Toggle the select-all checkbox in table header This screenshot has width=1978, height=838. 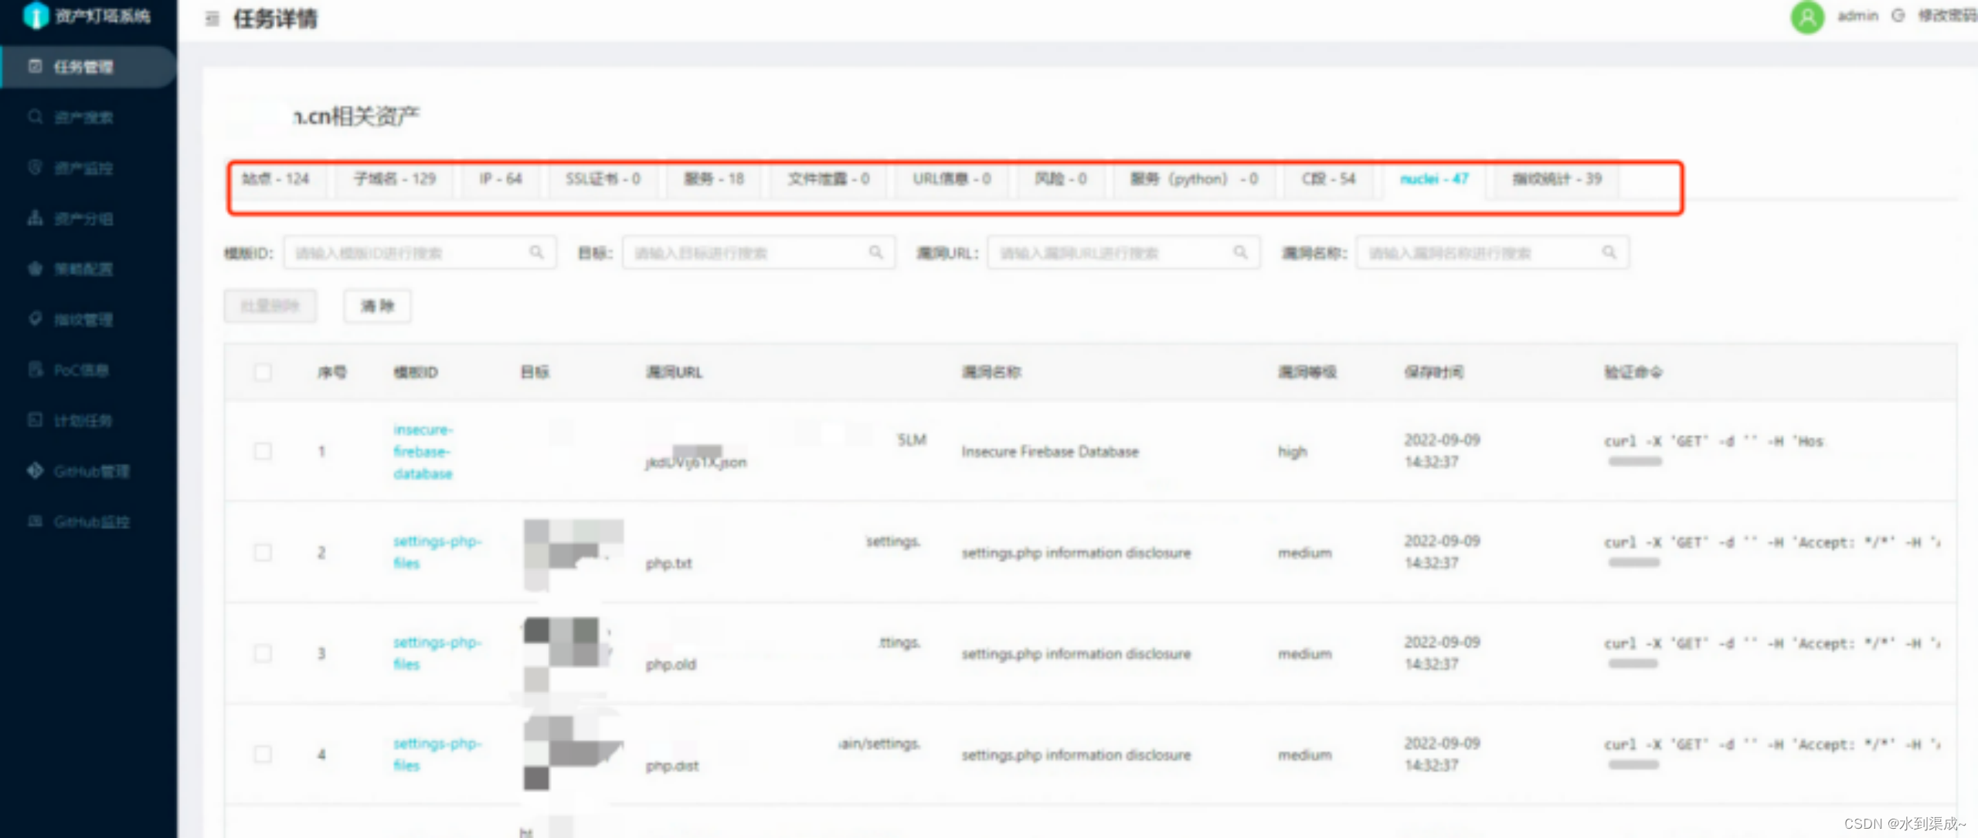pos(263,372)
